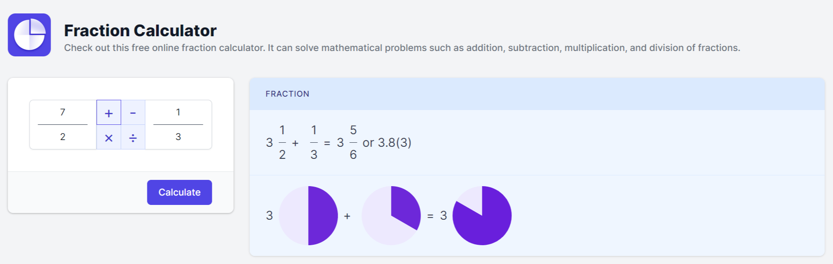The height and width of the screenshot is (264, 833).
Task: Click the result pie chart showing five sixths
Action: pyautogui.click(x=482, y=215)
